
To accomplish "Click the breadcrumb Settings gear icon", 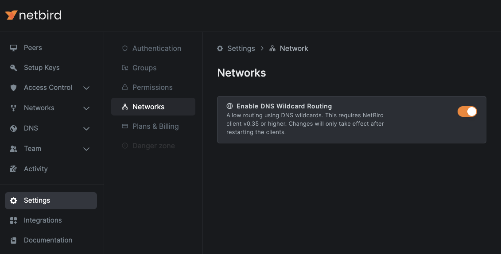I will tap(220, 49).
